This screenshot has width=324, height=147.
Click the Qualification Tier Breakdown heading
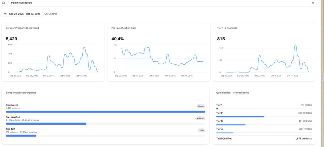pyautogui.click(x=232, y=93)
